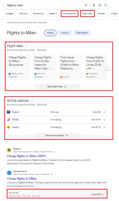Click the blue magnifying glass search icon

click(x=106, y=5)
